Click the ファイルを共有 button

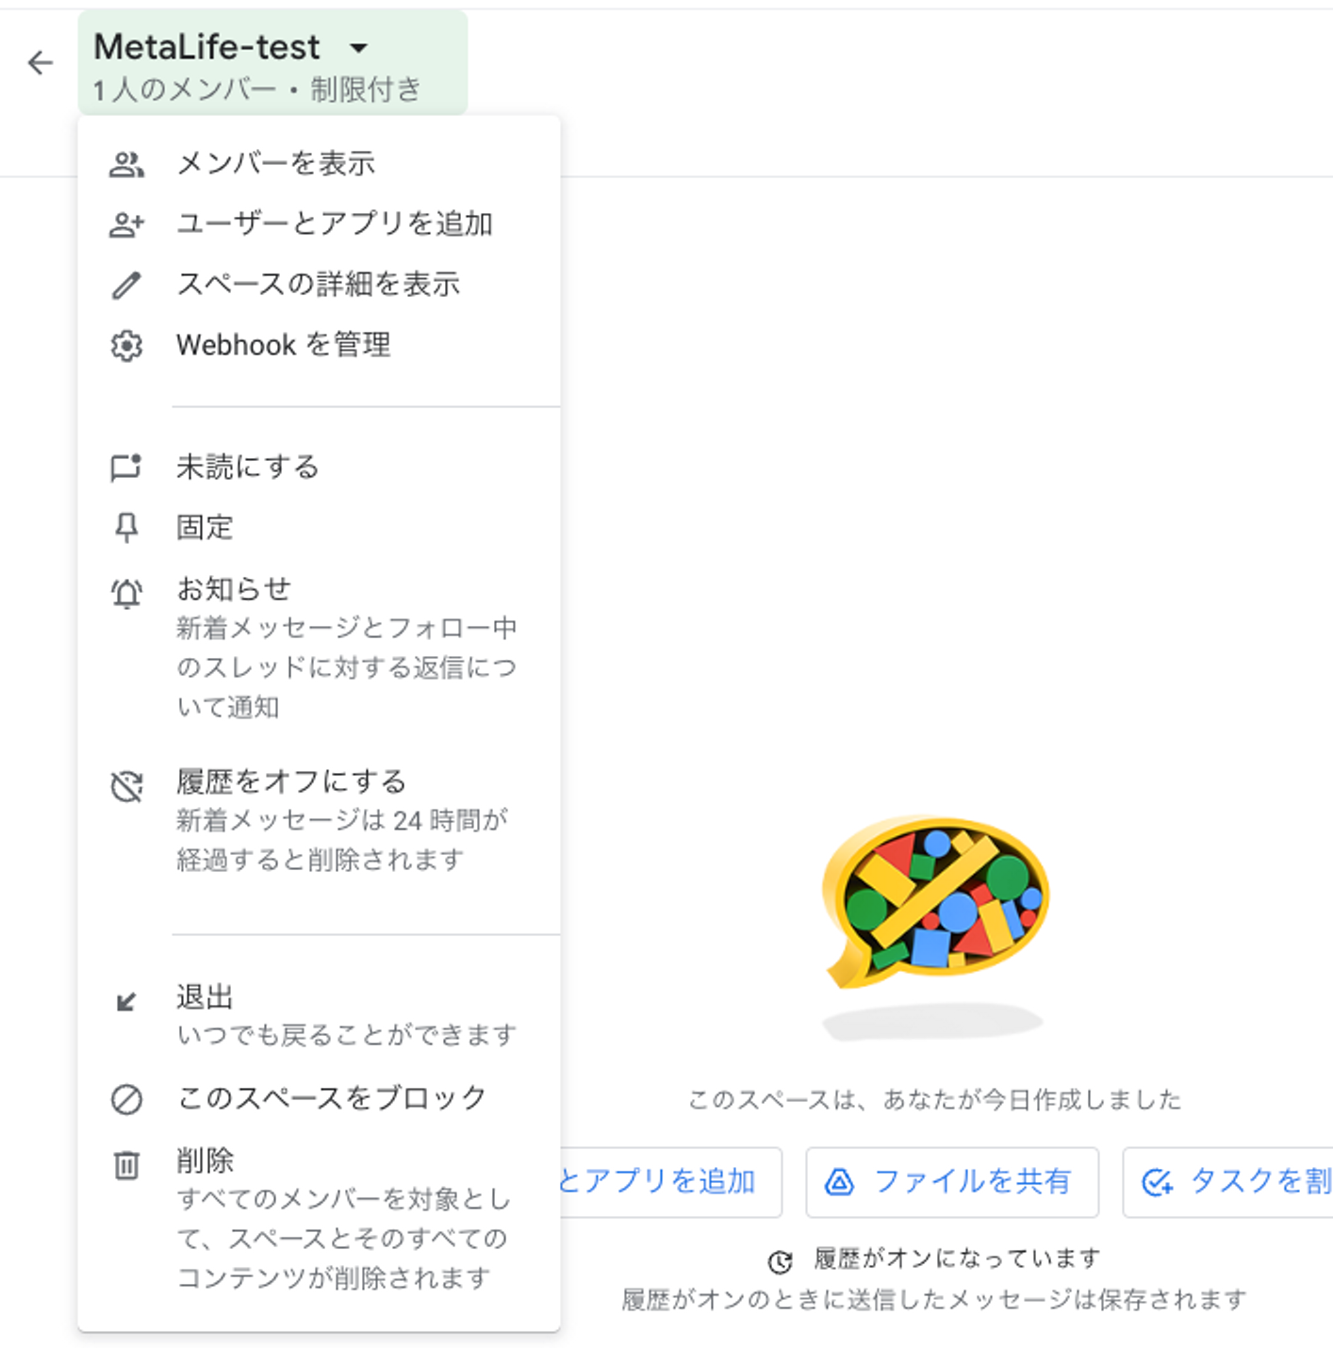click(x=952, y=1182)
